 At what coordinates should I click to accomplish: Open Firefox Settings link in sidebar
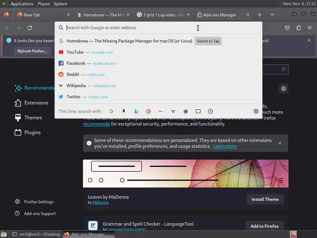coord(34,202)
